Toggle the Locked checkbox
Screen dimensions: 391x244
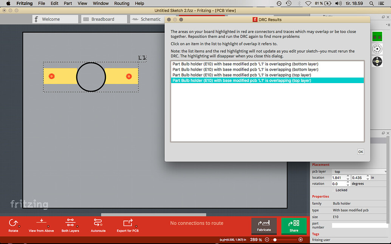tap(334, 190)
